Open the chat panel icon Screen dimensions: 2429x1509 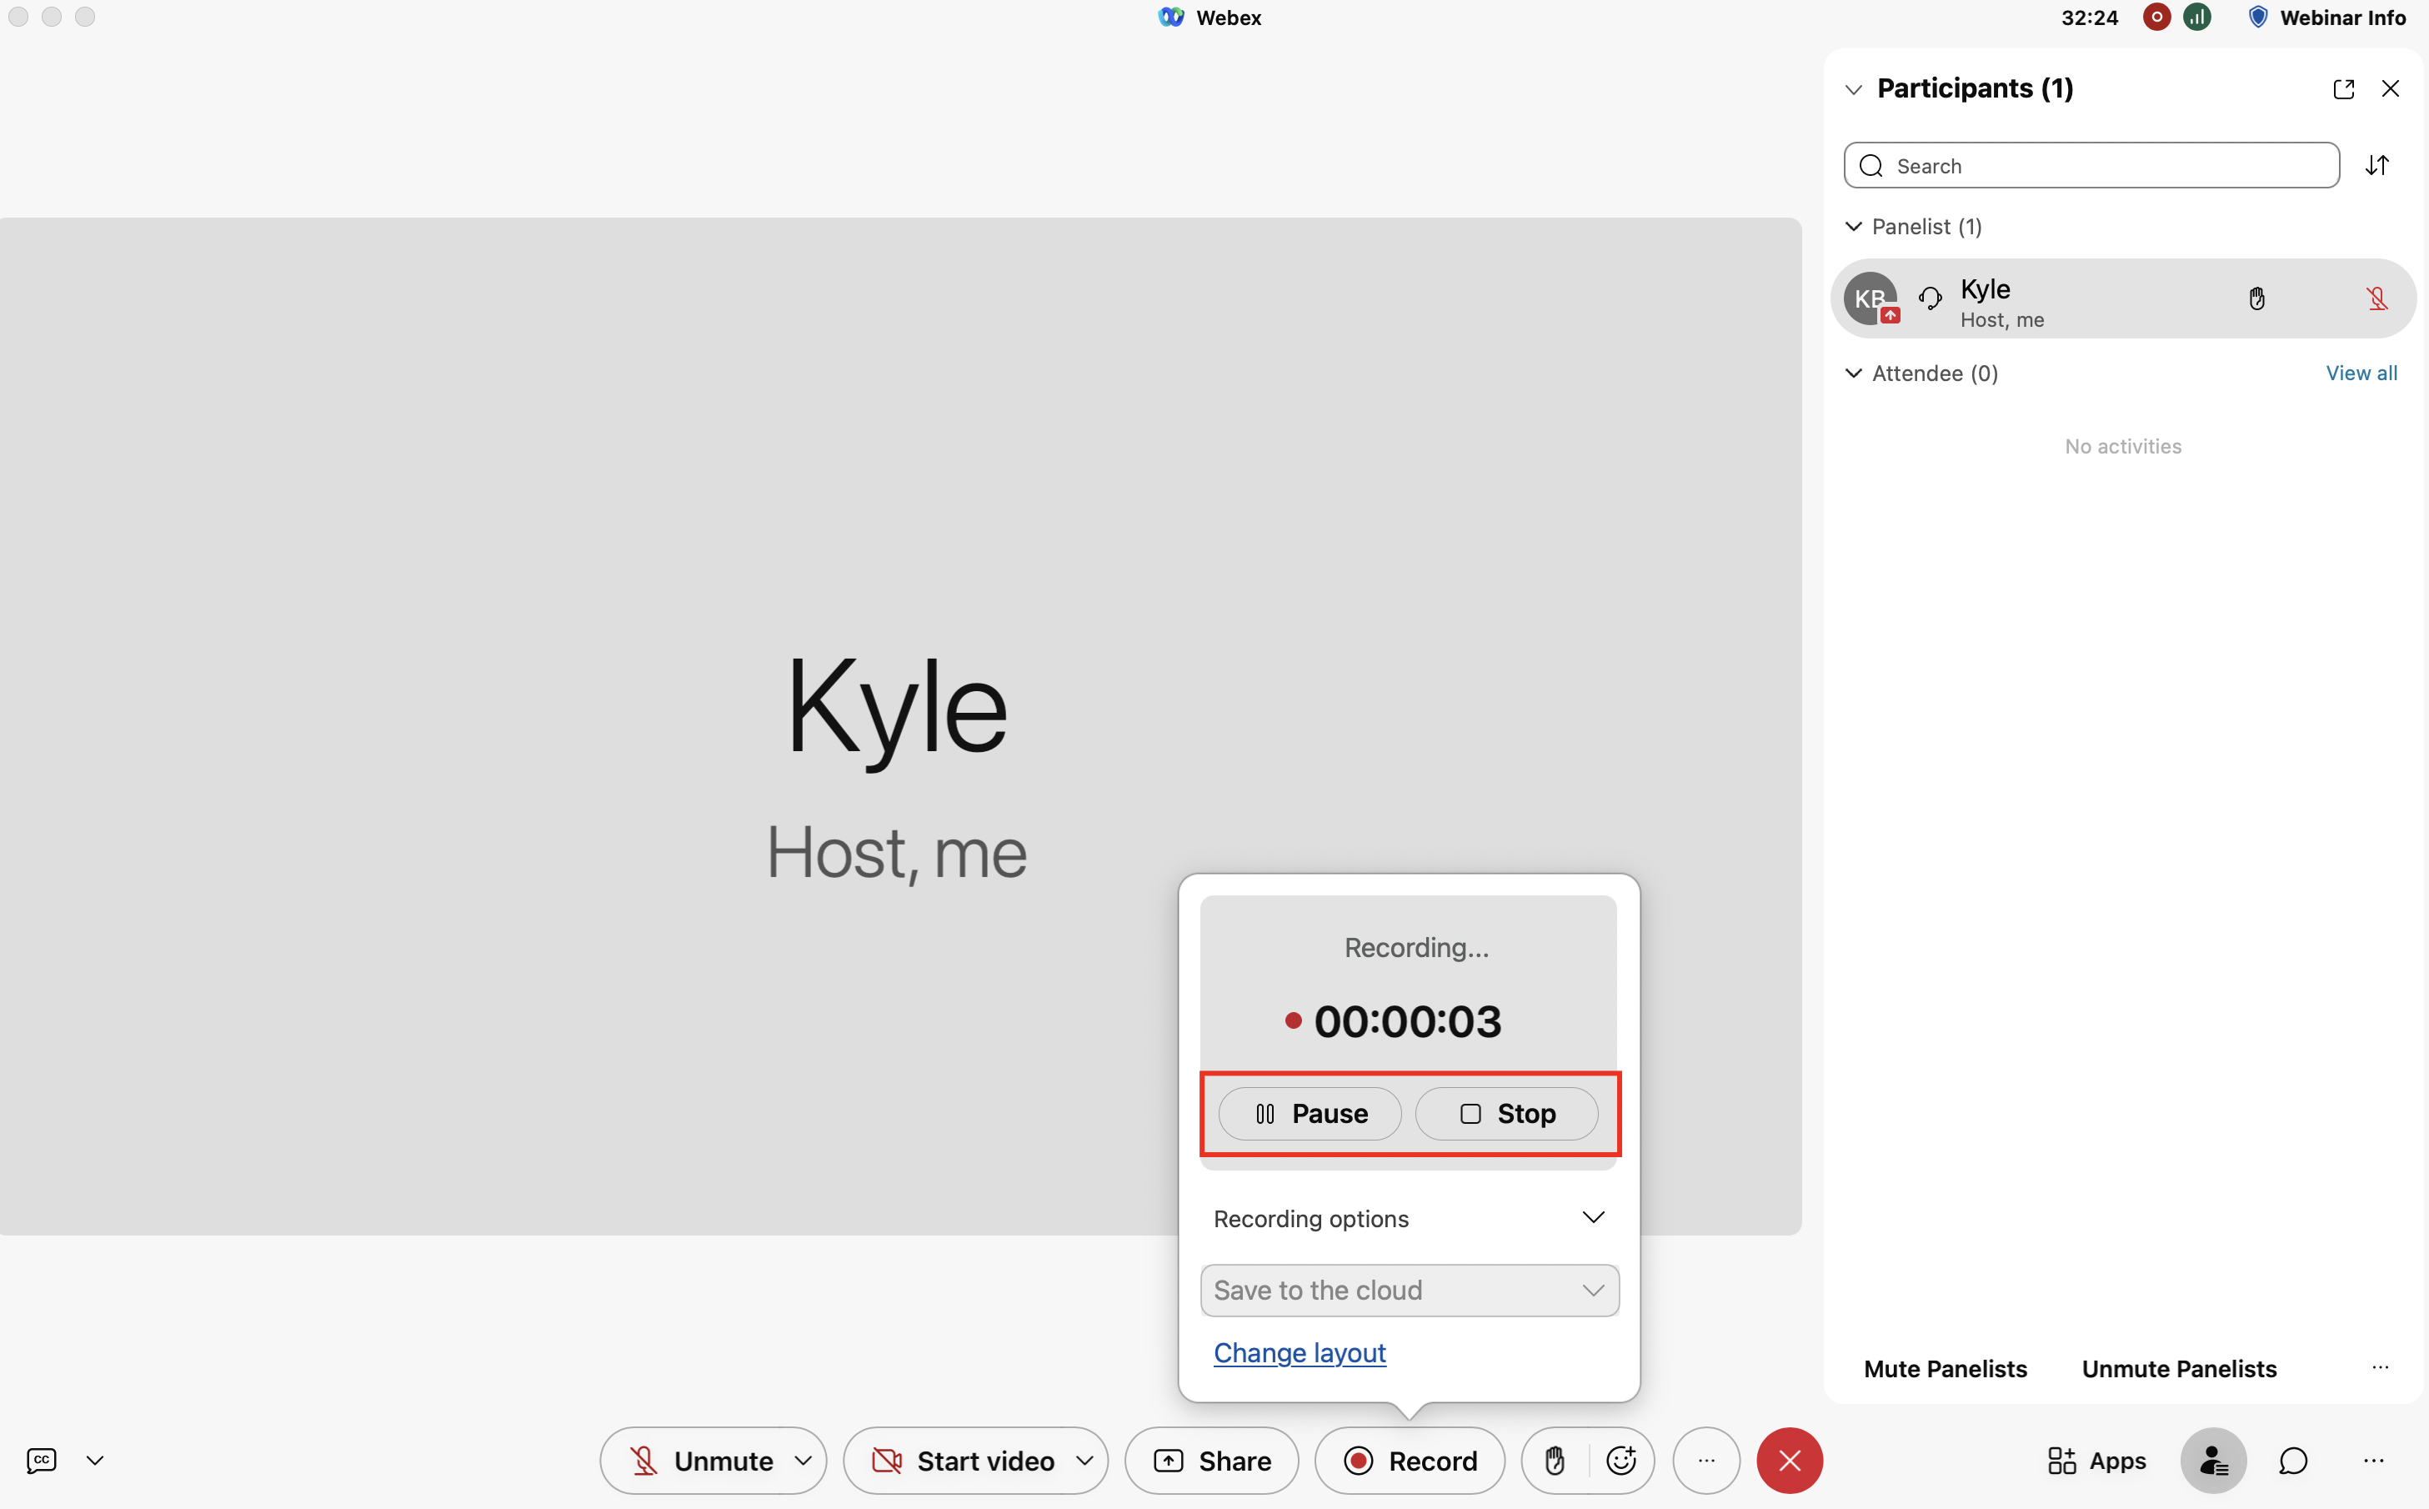pos(2292,1460)
